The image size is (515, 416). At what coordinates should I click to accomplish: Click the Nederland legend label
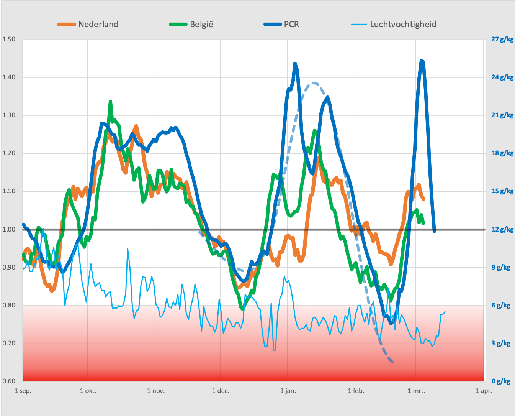pyautogui.click(x=98, y=24)
